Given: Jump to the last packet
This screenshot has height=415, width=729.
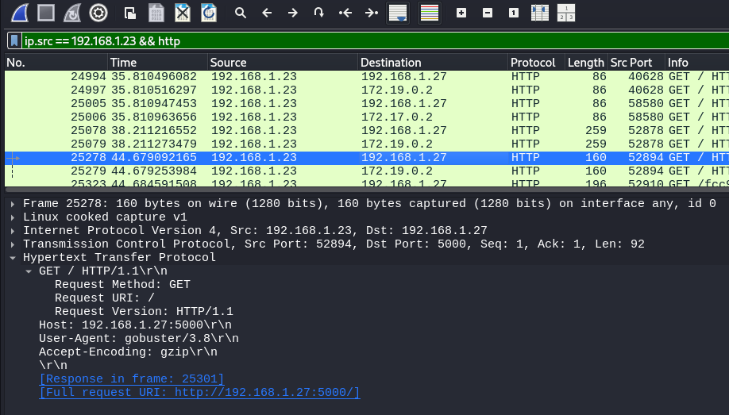Looking at the screenshot, I should pyautogui.click(x=371, y=13).
